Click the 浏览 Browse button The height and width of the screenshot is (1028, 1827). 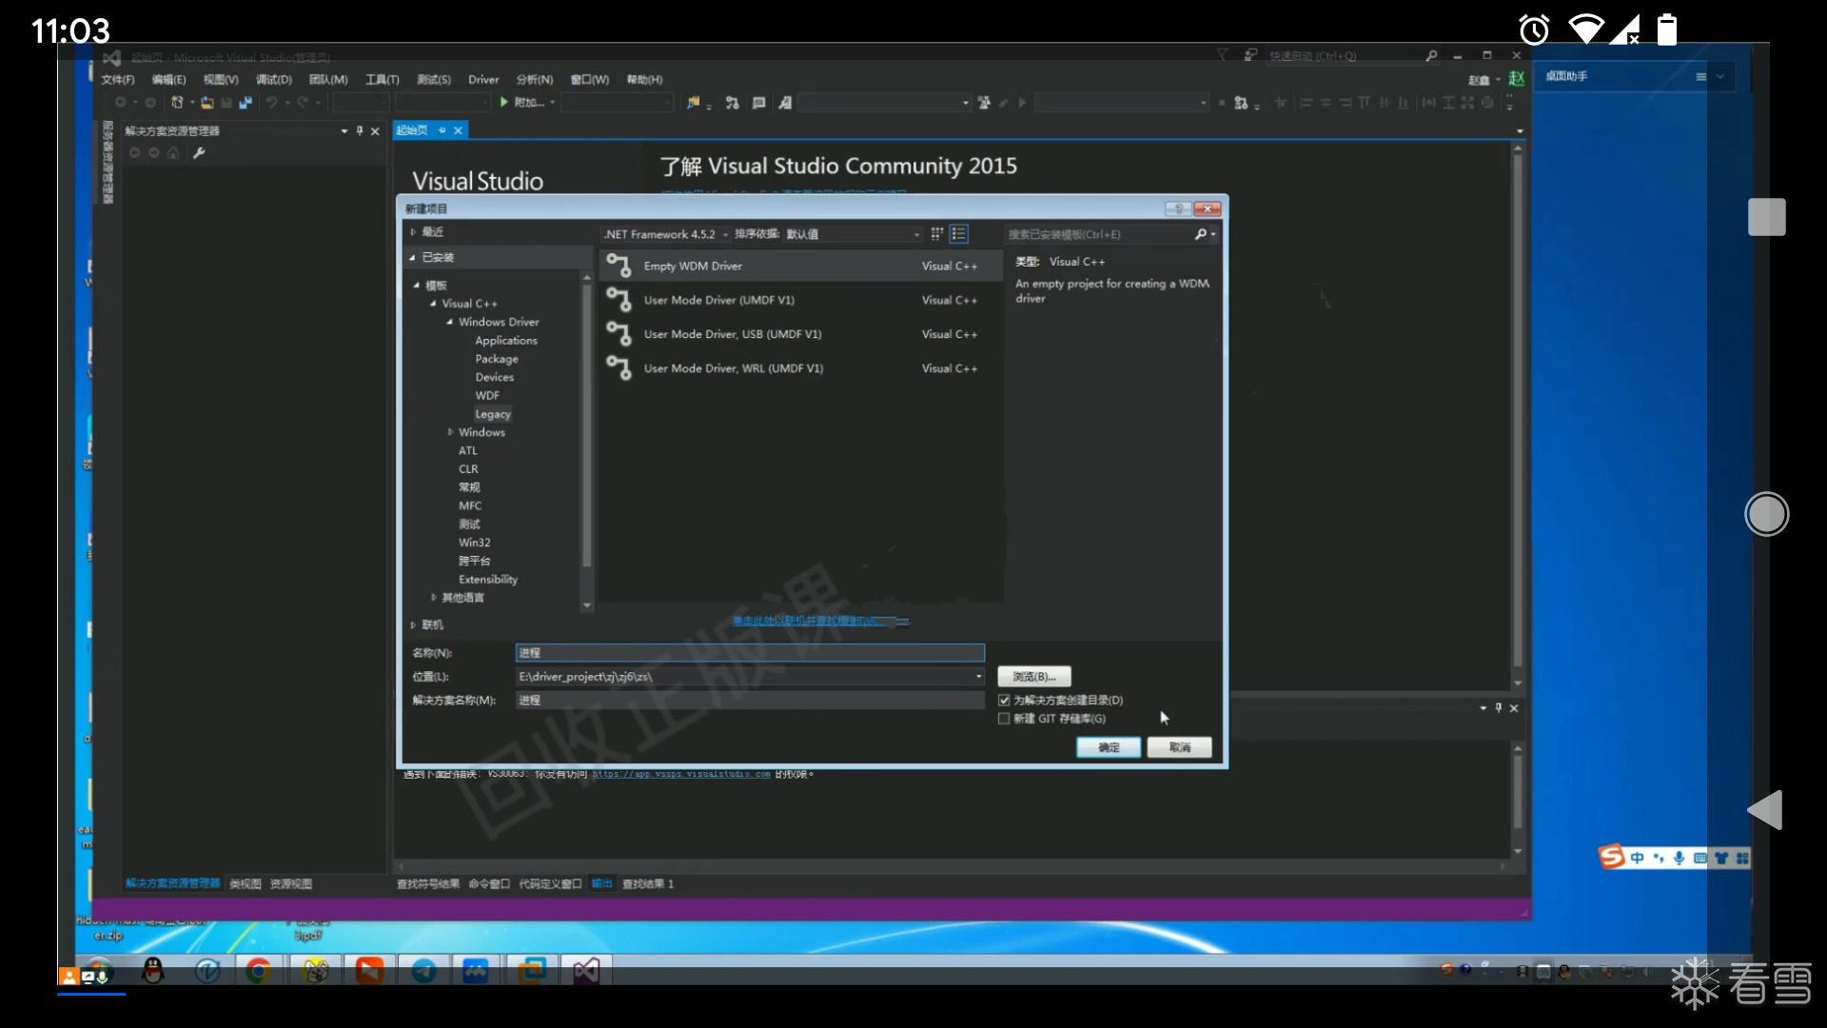1034,677
